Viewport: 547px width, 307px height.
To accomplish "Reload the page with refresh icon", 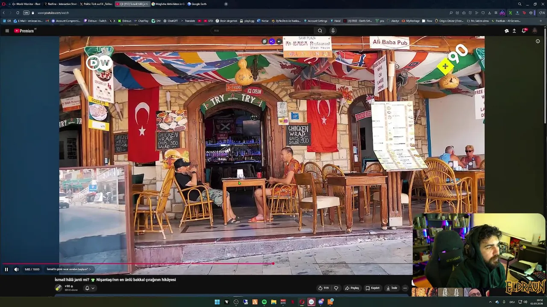I will (18, 13).
